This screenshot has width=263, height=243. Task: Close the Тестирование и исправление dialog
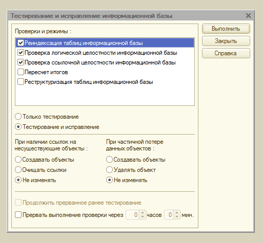pos(248,16)
